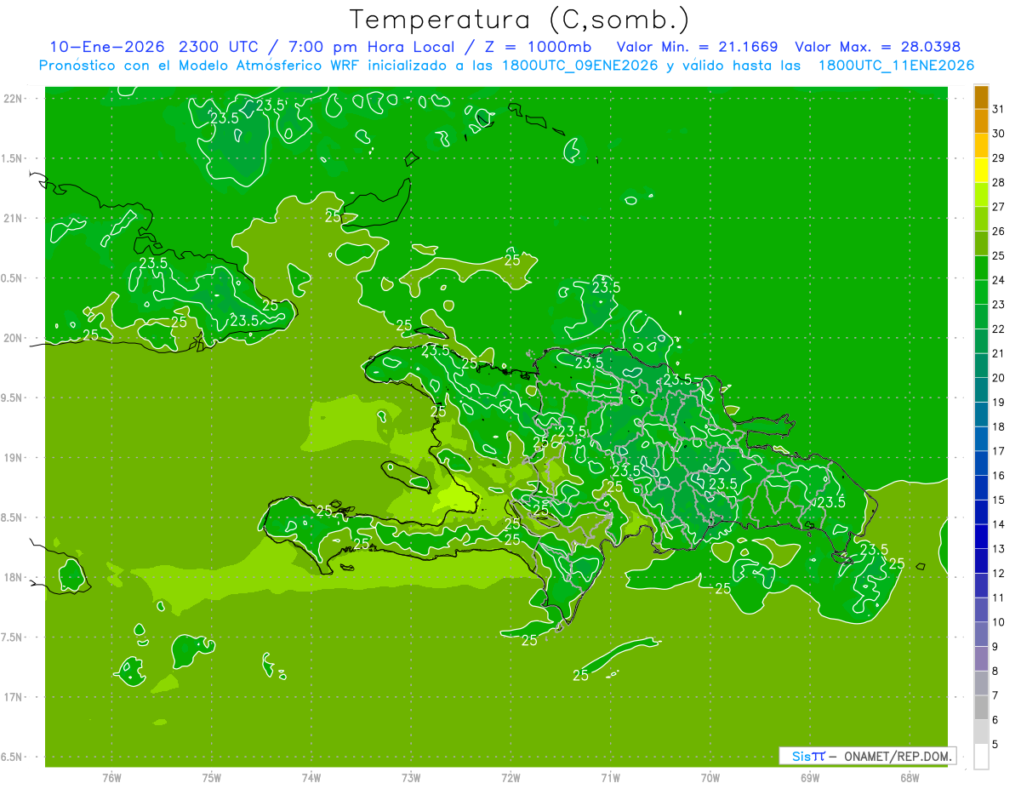
Task: Click the "74W" longitude axis label
Action: [x=311, y=777]
